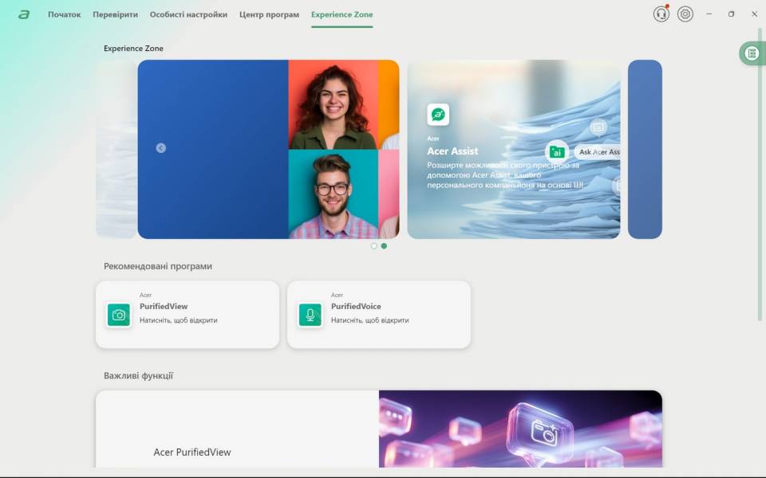Viewport: 766px width, 478px height.
Task: Click the PurifiedView camera icon
Action: [x=119, y=315]
